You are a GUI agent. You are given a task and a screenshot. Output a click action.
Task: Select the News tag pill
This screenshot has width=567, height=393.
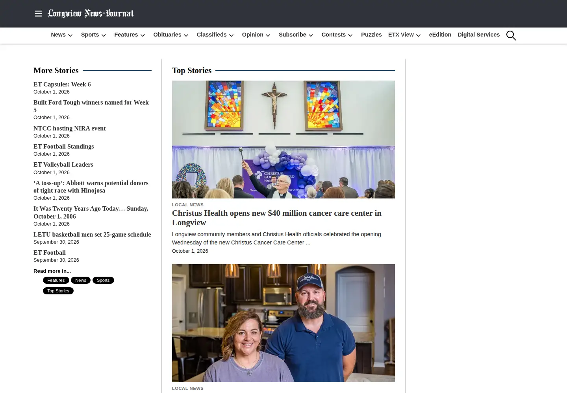pos(81,280)
